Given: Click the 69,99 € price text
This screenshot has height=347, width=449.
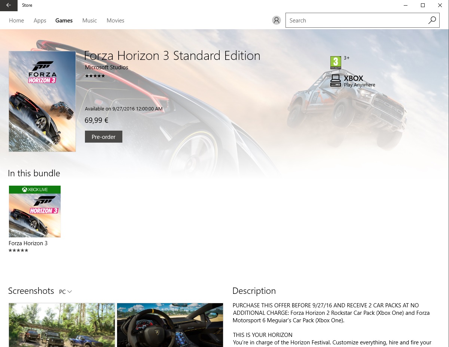Looking at the screenshot, I should click(97, 121).
